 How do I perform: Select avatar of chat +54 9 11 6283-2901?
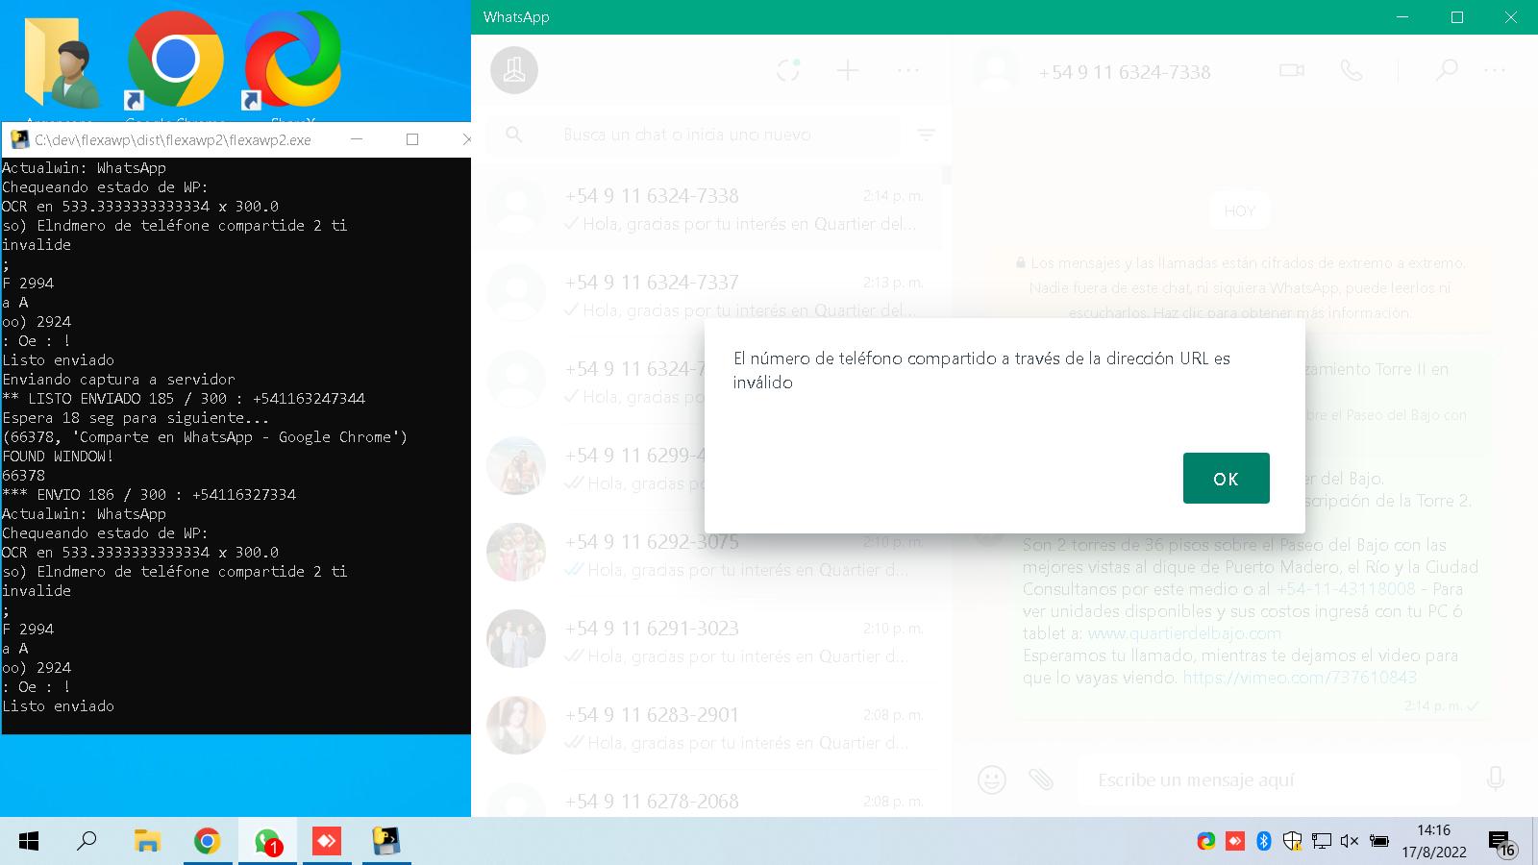point(516,726)
